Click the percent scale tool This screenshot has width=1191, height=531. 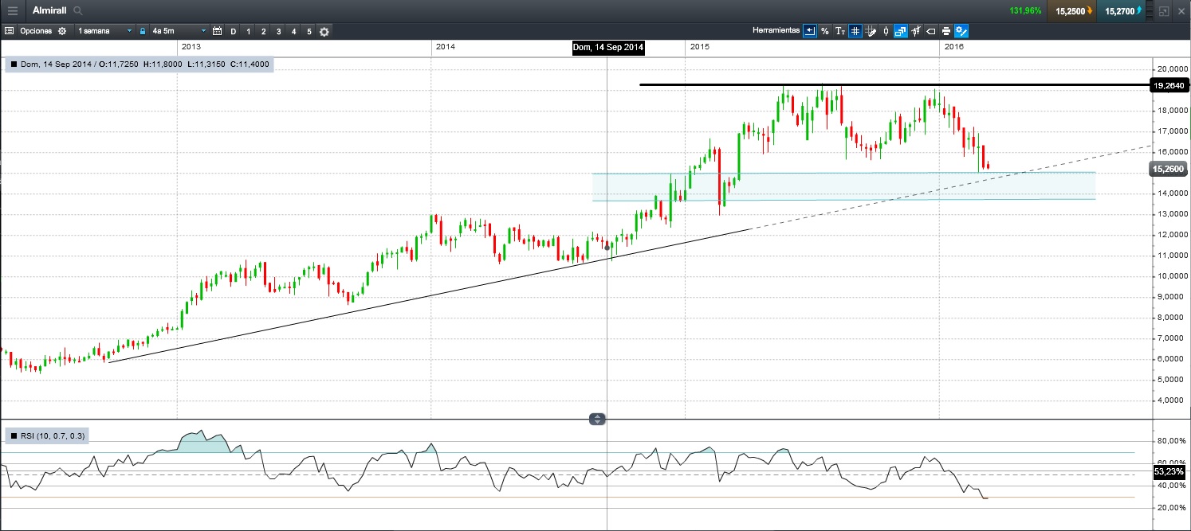pyautogui.click(x=825, y=31)
